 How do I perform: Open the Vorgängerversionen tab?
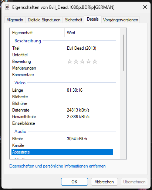[x=121, y=20]
